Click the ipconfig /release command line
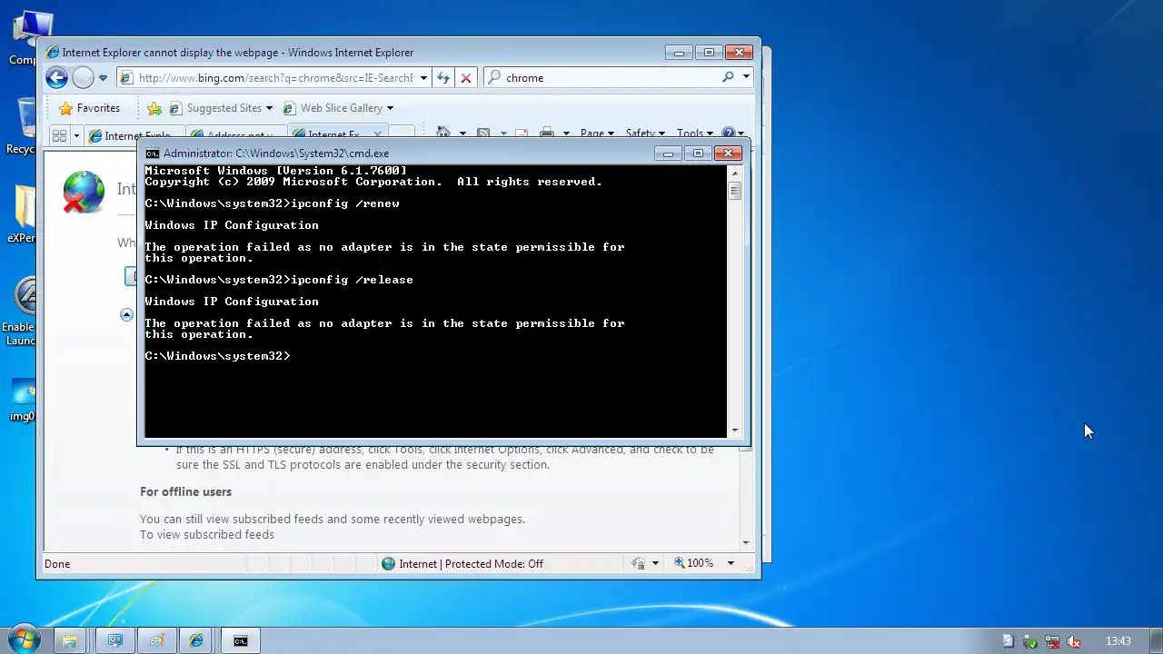This screenshot has height=654, width=1163. (279, 280)
